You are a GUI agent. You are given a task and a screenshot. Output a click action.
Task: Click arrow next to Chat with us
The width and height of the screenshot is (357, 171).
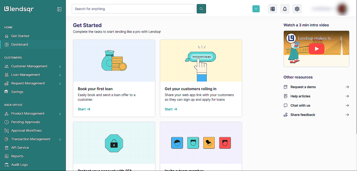point(347,105)
